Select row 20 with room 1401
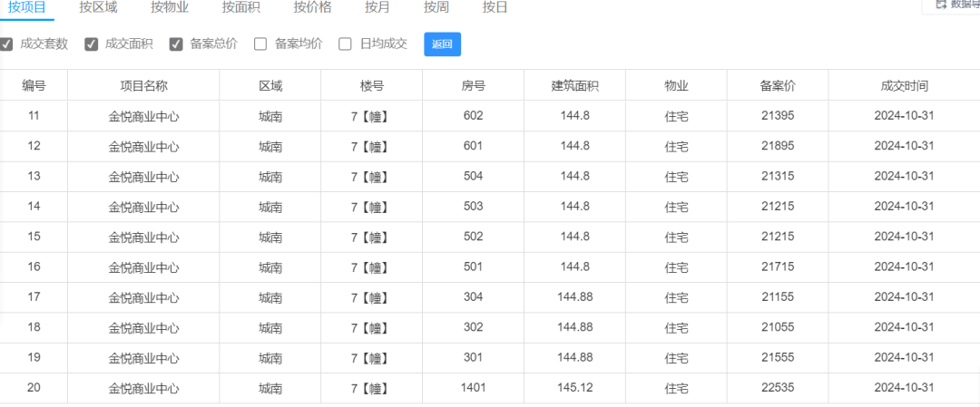This screenshot has height=407, width=980. pyautogui.click(x=490, y=388)
